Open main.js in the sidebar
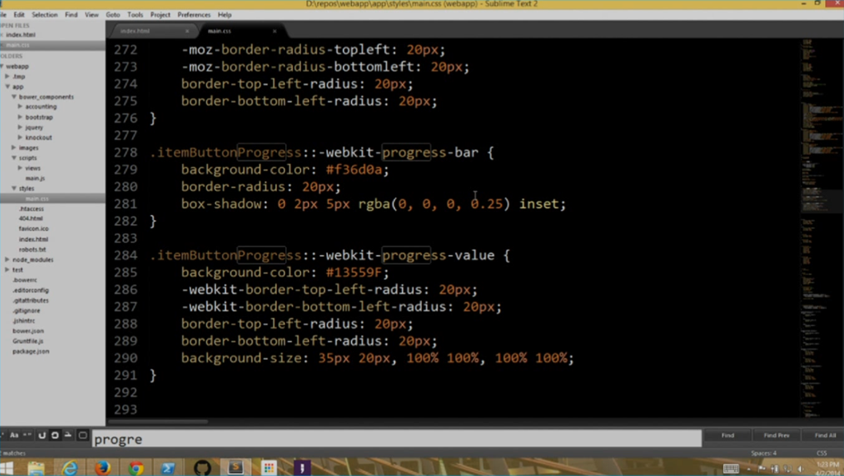Viewport: 844px width, 476px height. (35, 178)
